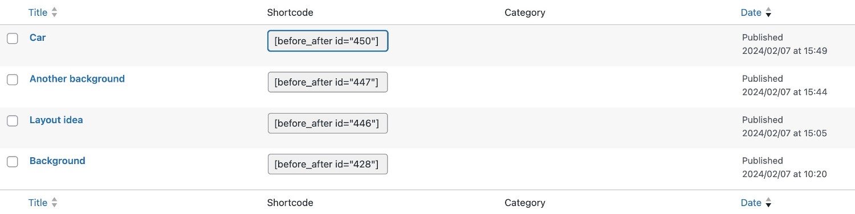Click the Title column header at top

(x=38, y=12)
